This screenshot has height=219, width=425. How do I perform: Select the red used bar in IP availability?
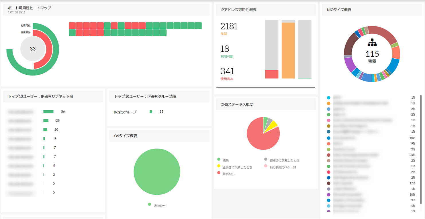[x=272, y=74]
